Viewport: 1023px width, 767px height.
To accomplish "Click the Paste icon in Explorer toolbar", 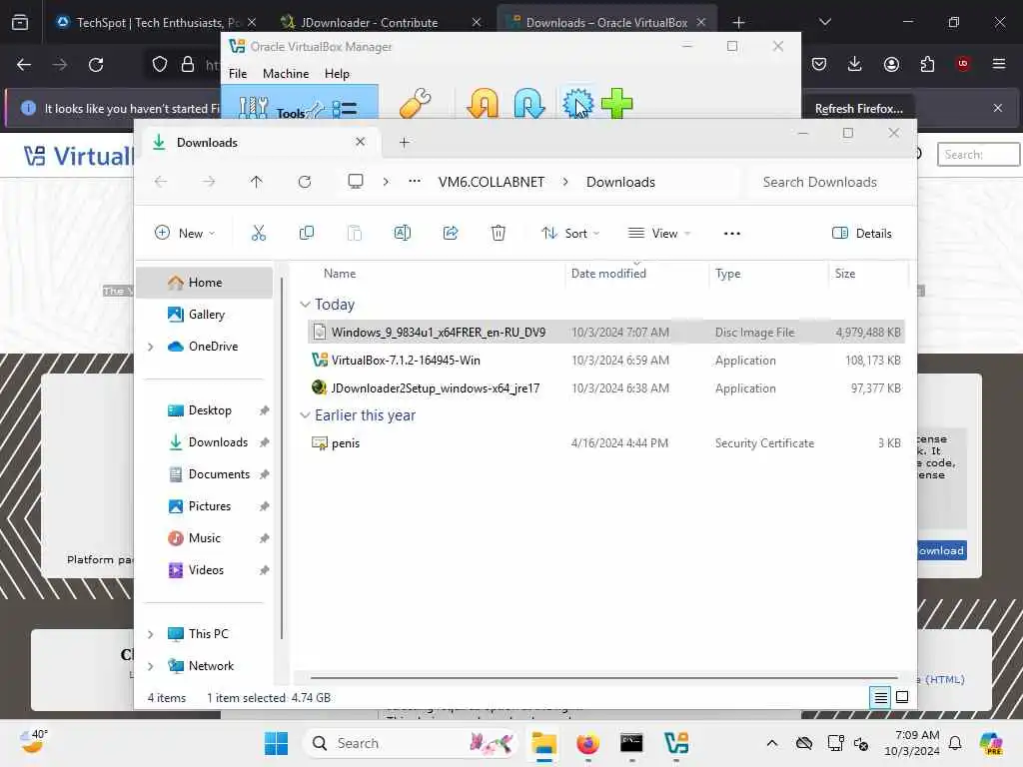I will [355, 233].
